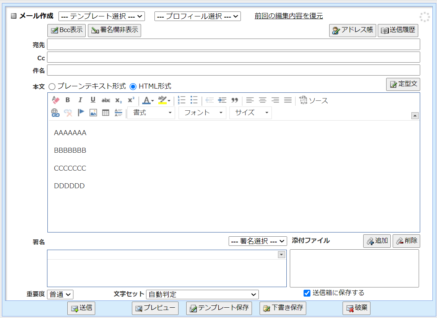This screenshot has height=318, width=437.
Task: Remove link with the unlink icon
Action: point(68,113)
